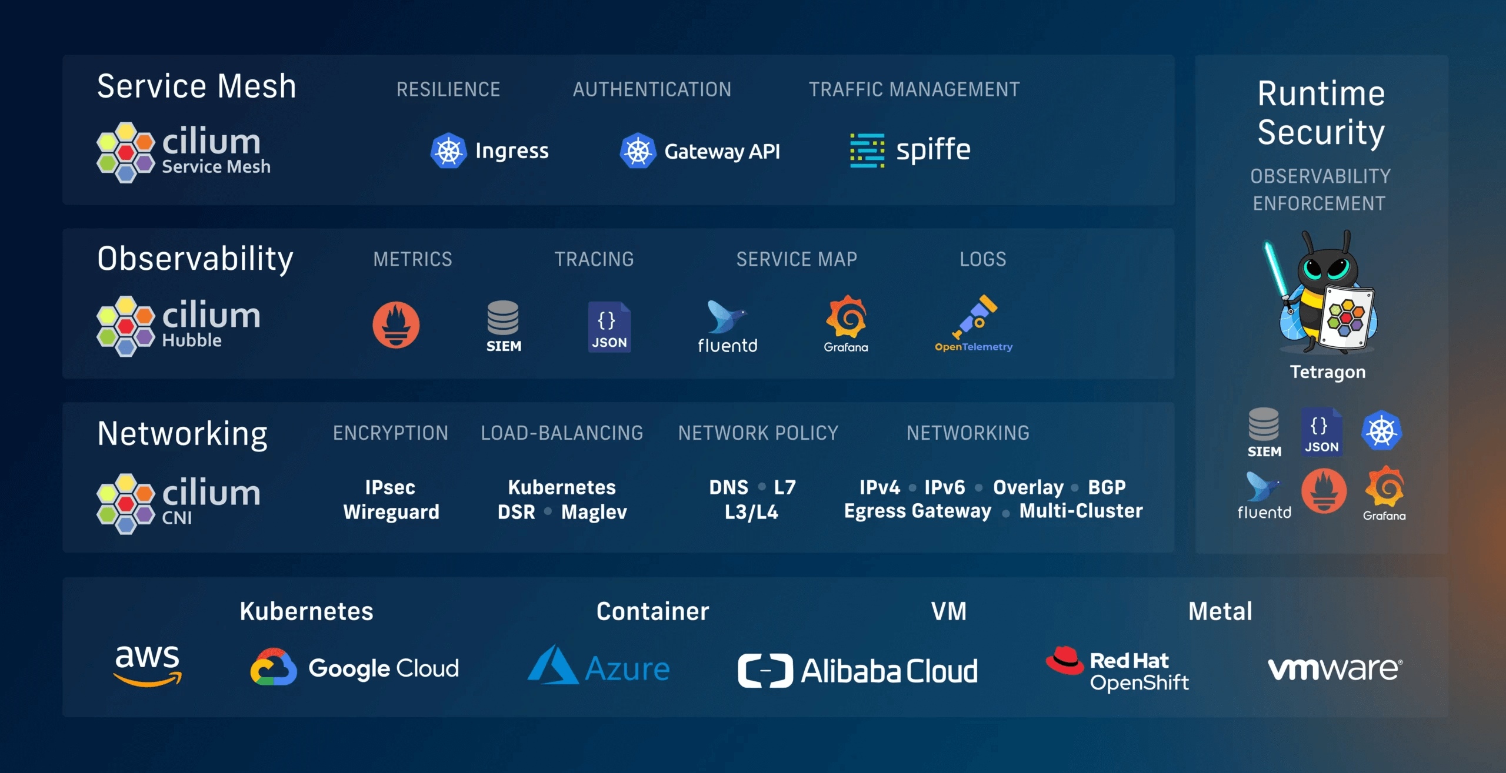Click the Prometheus flame icon in Observability
Image resolution: width=1506 pixels, height=773 pixels.
396,324
